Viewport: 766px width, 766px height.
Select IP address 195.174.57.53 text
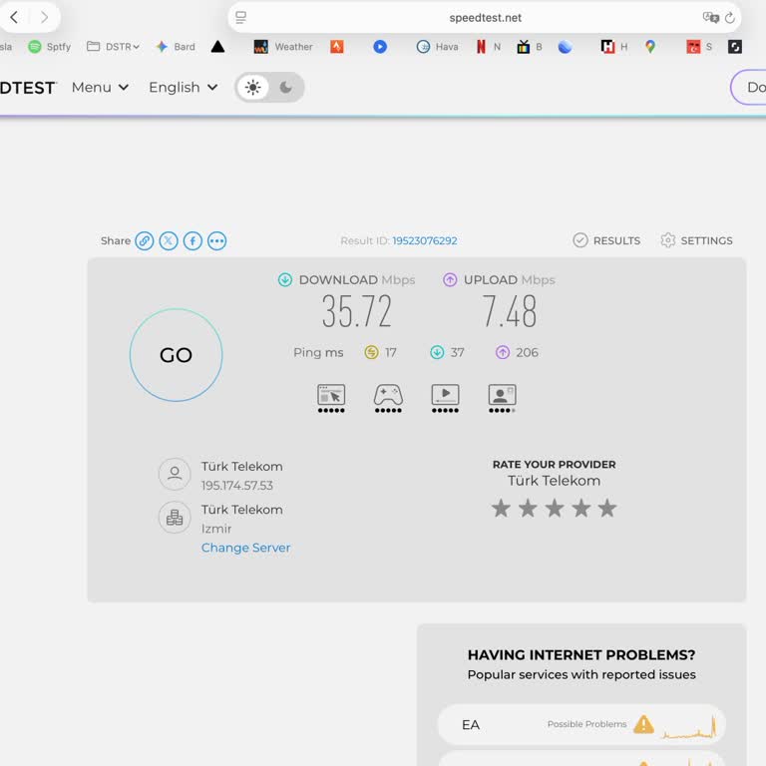[x=237, y=486]
